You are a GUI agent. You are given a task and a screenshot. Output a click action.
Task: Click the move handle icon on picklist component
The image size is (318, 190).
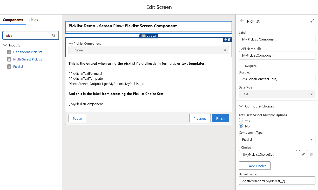pos(226,39)
